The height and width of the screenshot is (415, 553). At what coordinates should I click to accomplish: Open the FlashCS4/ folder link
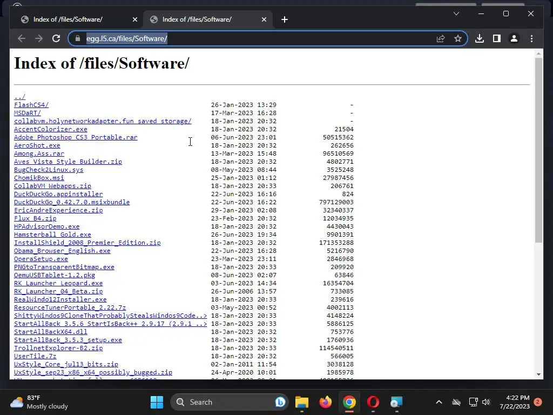click(x=31, y=105)
